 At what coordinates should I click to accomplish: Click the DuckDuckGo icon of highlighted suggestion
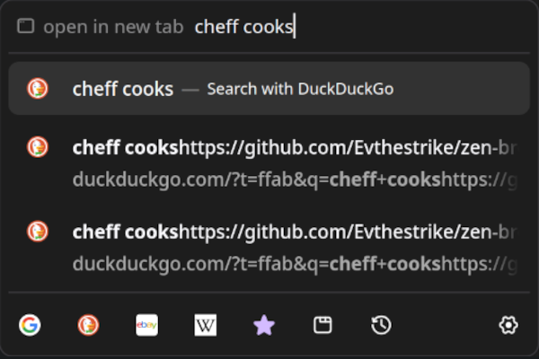pos(38,88)
